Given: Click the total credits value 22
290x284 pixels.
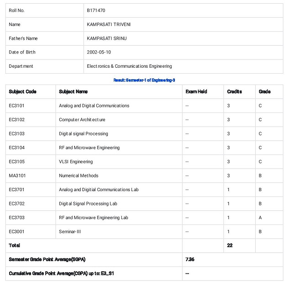Looking at the screenshot, I should point(230,245).
